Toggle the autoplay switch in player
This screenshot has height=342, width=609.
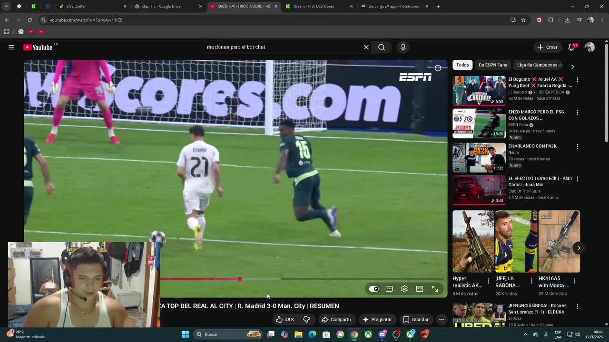point(374,289)
